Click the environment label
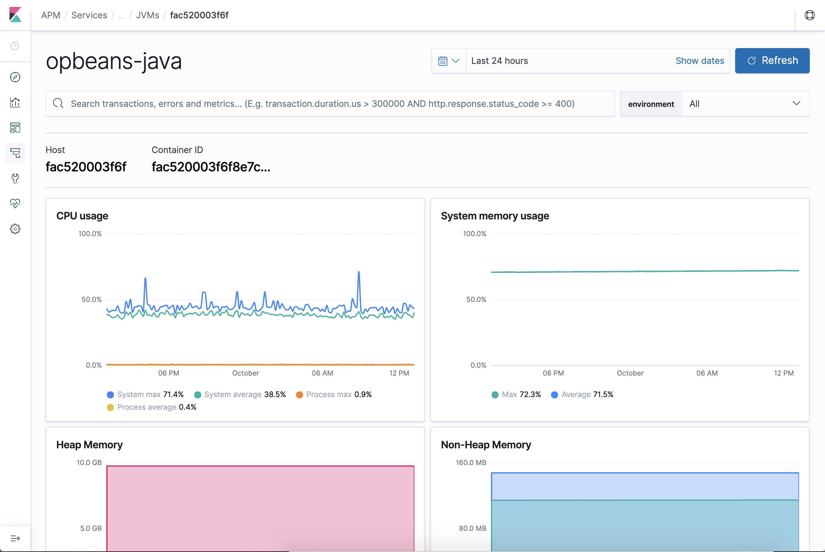The width and height of the screenshot is (825, 552). coord(651,104)
